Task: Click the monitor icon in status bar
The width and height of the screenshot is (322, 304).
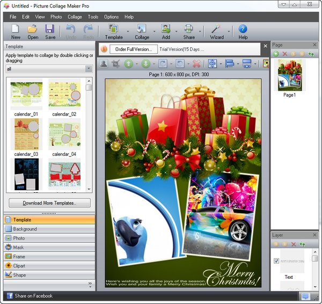Action: (x=305, y=296)
